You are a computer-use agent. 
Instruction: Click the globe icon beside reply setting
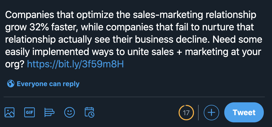(x=11, y=84)
